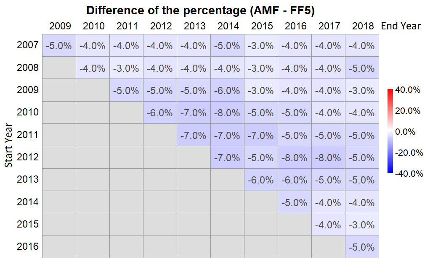Click the empty gray cell at start 2016, end 2009
This screenshot has height=267, width=430.
59,247
